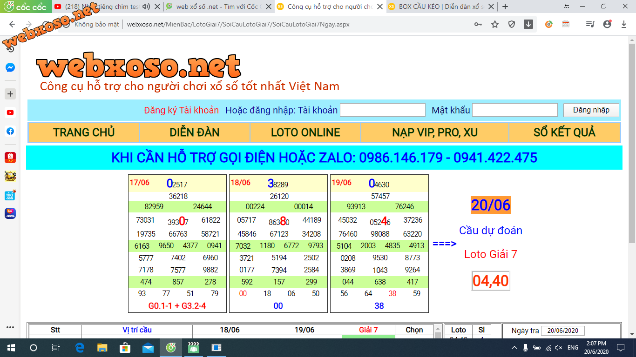The width and height of the screenshot is (636, 357).
Task: Go back with the browser back arrow
Action: pyautogui.click(x=12, y=24)
